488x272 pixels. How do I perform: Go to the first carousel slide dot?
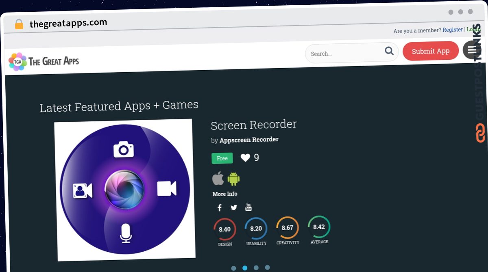(x=233, y=268)
